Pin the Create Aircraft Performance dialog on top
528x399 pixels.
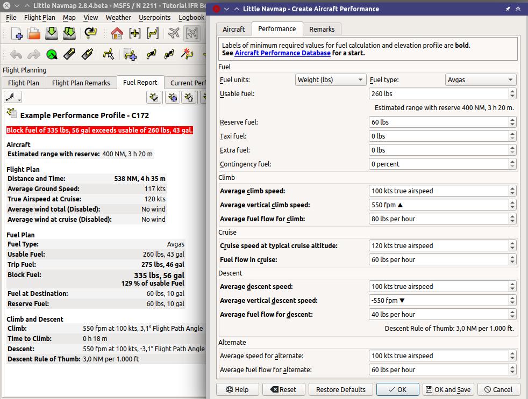point(508,9)
